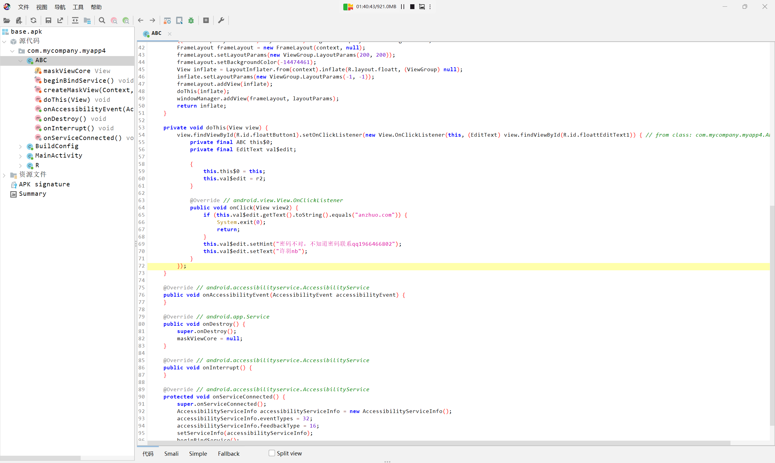This screenshot has height=463, width=775.
Task: Toggle flatten packages toolbar icon
Action: click(x=87, y=21)
